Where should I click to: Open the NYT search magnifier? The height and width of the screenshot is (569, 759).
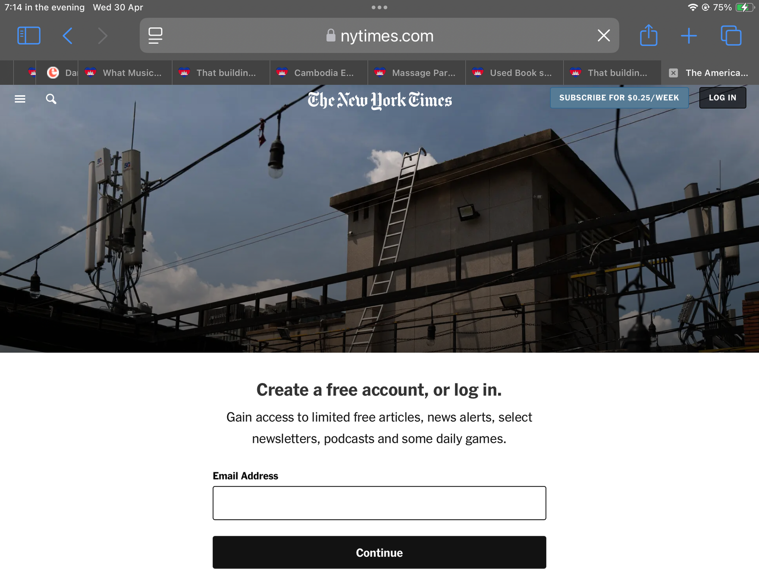pyautogui.click(x=51, y=99)
